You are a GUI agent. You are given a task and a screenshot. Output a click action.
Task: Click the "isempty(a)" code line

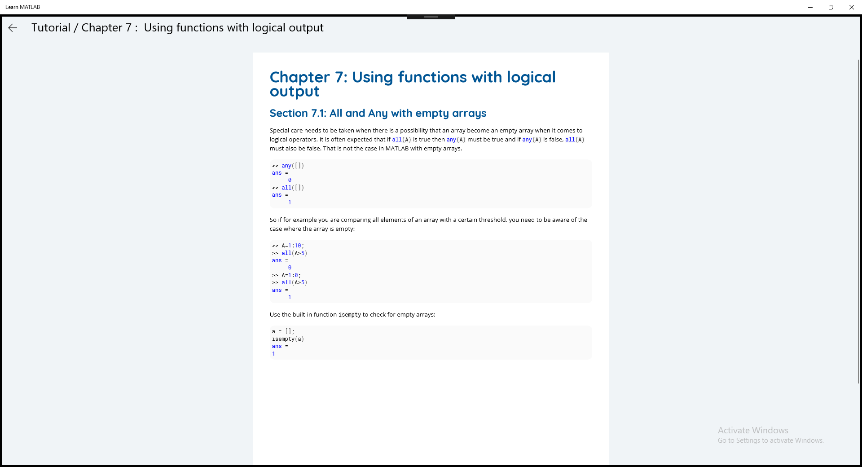pyautogui.click(x=288, y=339)
